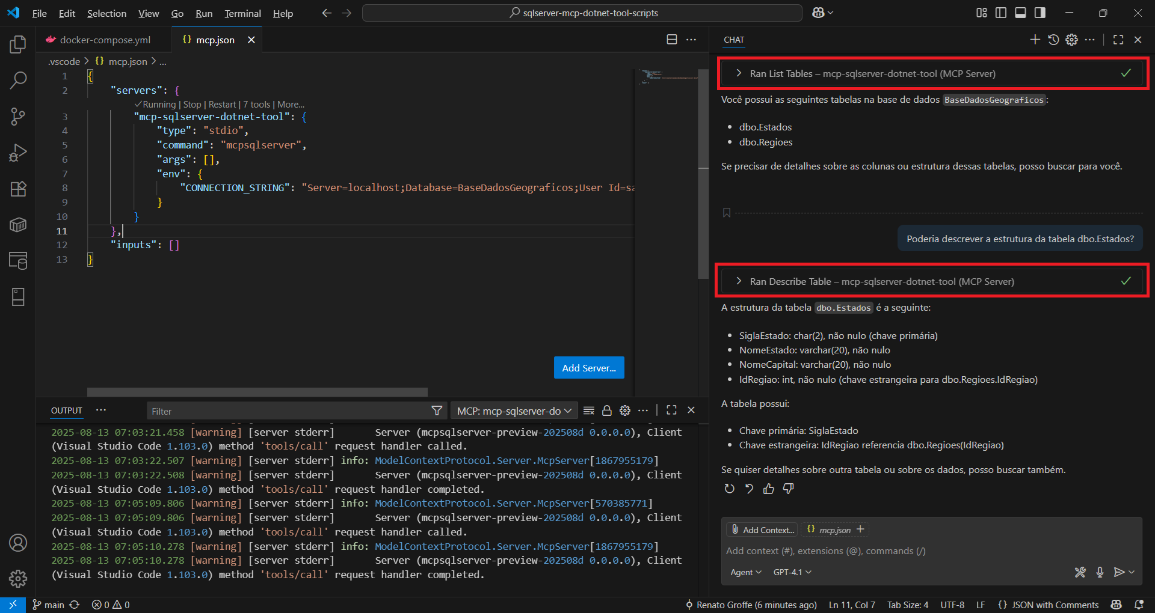Click Add Context button
The width and height of the screenshot is (1155, 613).
pyautogui.click(x=762, y=529)
